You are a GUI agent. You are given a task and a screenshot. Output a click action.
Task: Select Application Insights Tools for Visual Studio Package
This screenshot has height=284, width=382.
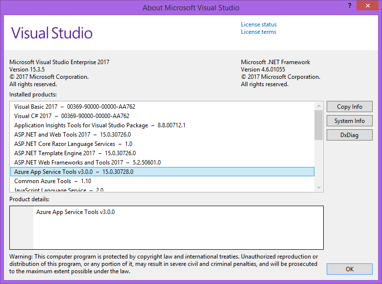pos(162,125)
